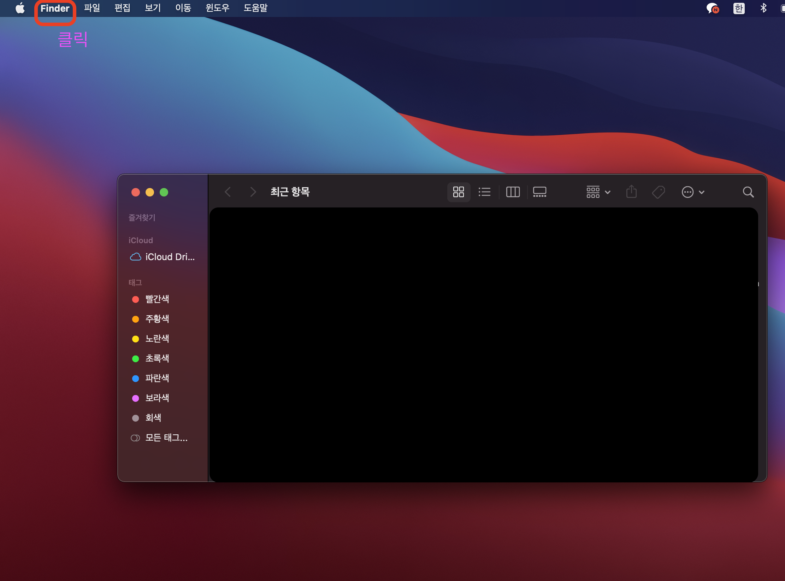Switch to list view
The image size is (785, 581).
pyautogui.click(x=484, y=192)
